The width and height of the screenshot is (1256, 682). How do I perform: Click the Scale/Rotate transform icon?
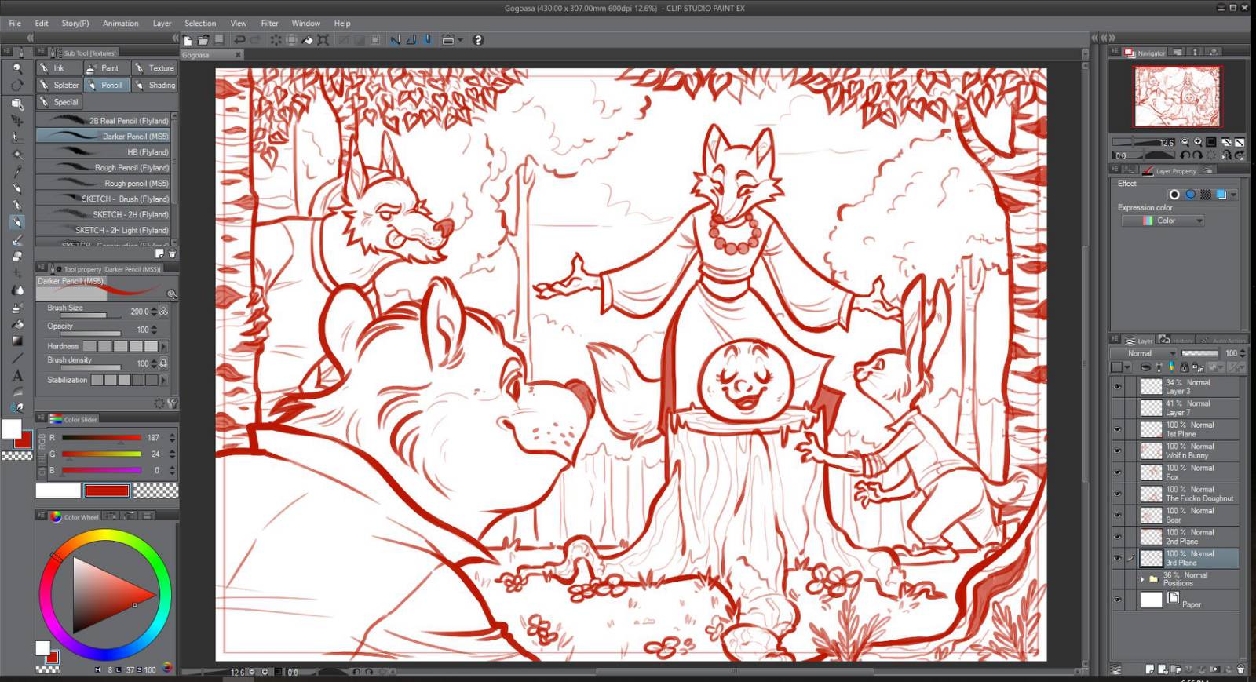(323, 40)
